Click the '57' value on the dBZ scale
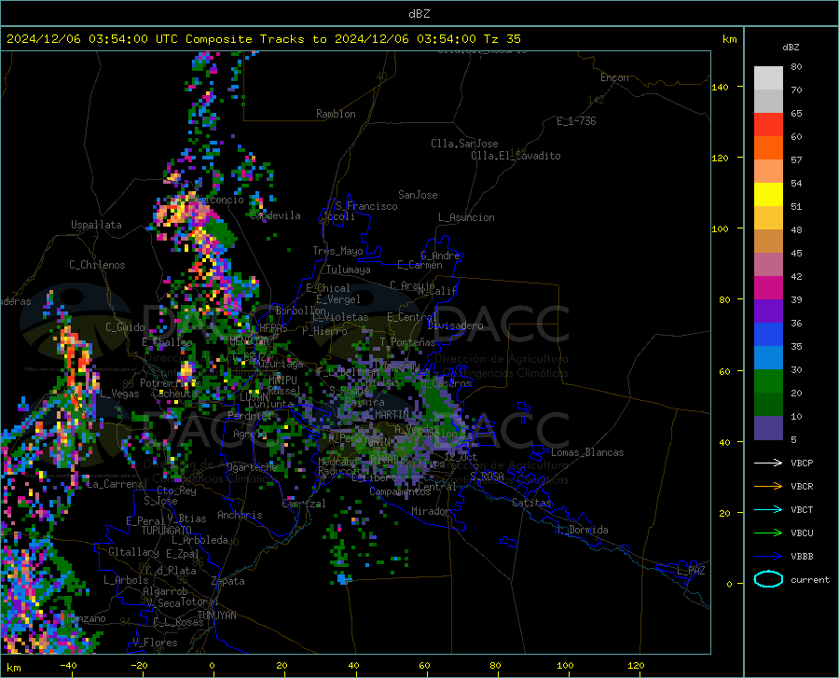Viewport: 839px width, 678px height. (x=796, y=160)
